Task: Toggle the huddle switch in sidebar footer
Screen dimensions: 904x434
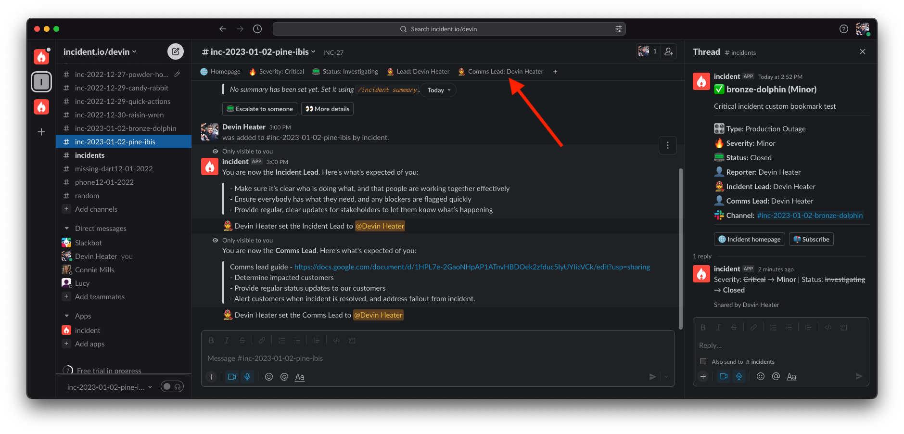Action: click(172, 386)
